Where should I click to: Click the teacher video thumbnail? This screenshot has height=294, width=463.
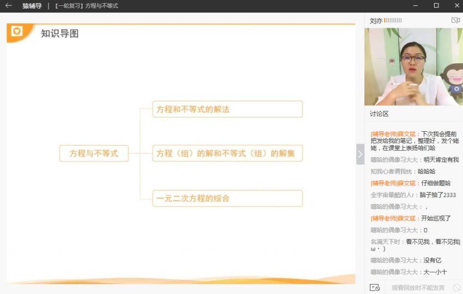[413, 67]
